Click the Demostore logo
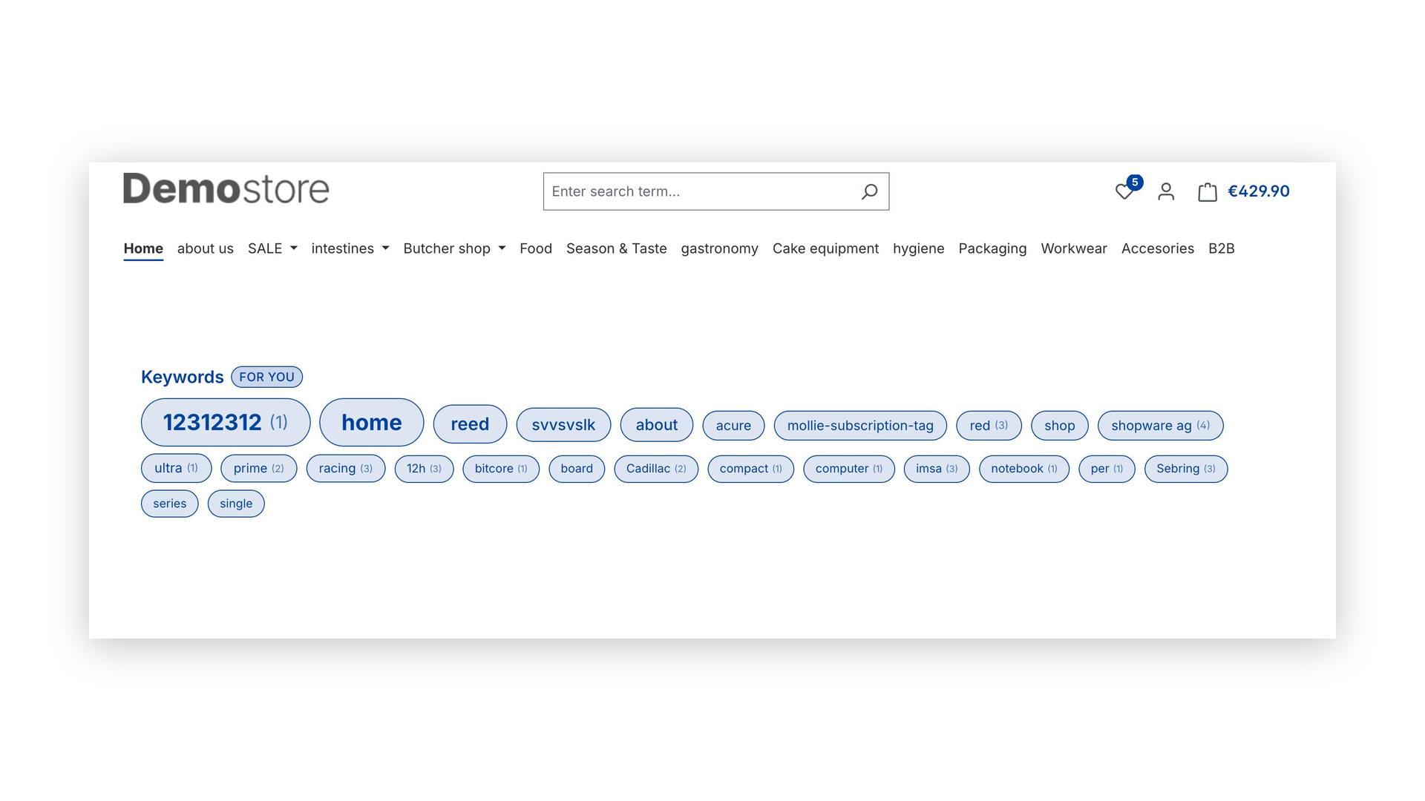The image size is (1425, 801). click(x=226, y=188)
